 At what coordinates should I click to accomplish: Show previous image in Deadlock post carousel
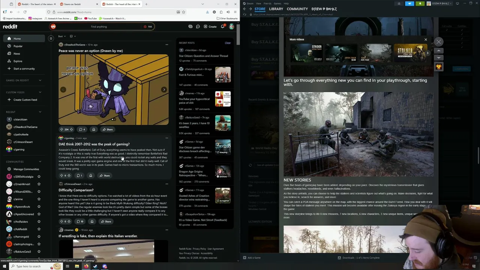63,90
